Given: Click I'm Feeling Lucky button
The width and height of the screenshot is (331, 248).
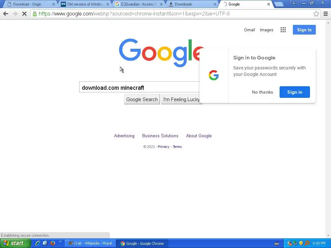Looking at the screenshot, I should (182, 99).
